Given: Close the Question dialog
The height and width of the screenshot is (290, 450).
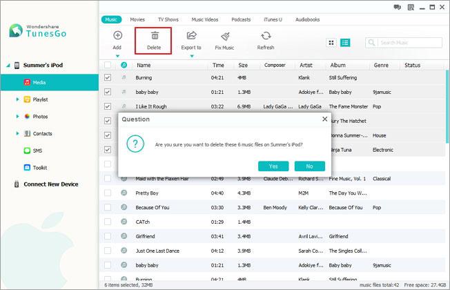Looking at the screenshot, I should [x=324, y=119].
